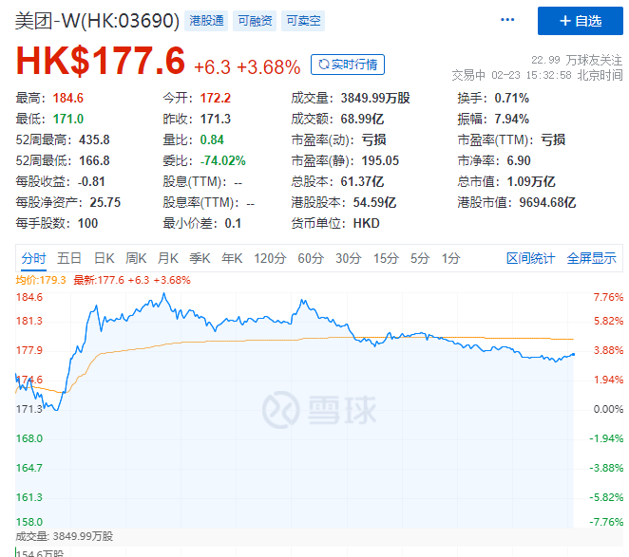629x557 pixels.
Task: Open the three-dot more options menu
Action: (x=507, y=20)
